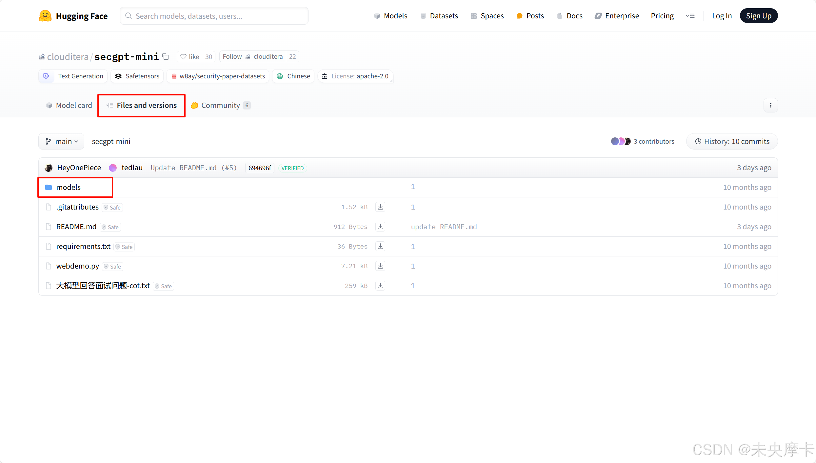This screenshot has width=816, height=463.
Task: View History: 10 commits
Action: [x=732, y=141]
